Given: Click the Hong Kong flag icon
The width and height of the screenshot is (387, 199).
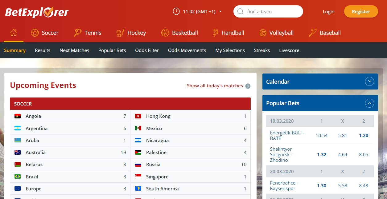Looking at the screenshot, I should 138,116.
